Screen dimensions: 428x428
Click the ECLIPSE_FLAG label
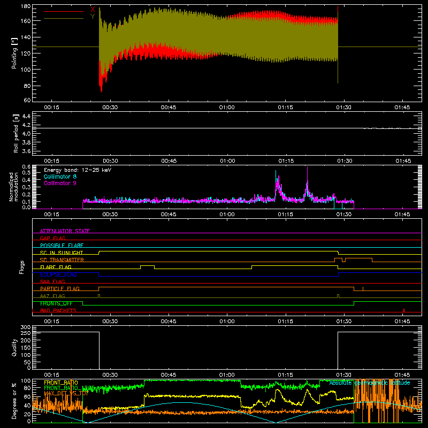pyautogui.click(x=58, y=274)
